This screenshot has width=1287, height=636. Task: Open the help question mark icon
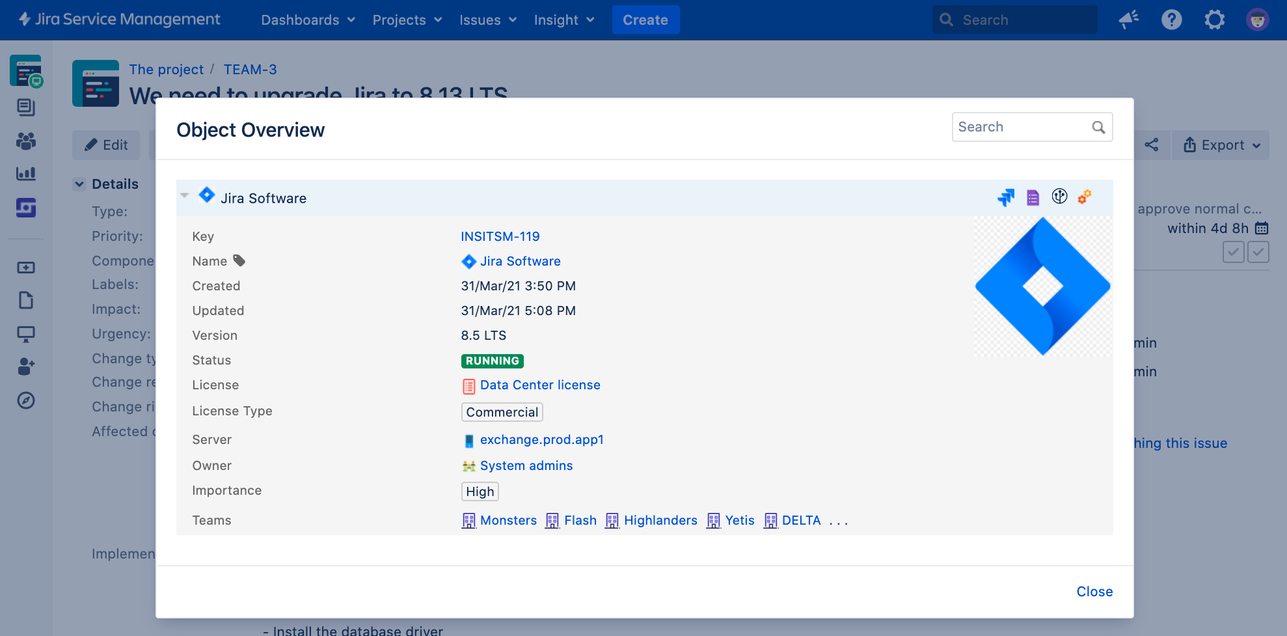1172,20
